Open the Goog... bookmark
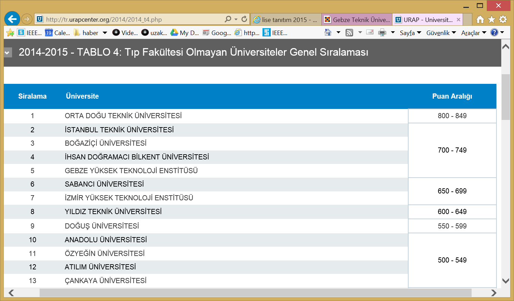Image resolution: width=514 pixels, height=301 pixels. tap(217, 33)
